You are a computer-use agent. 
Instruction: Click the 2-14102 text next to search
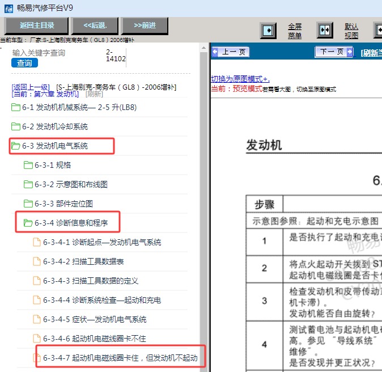click(x=116, y=56)
